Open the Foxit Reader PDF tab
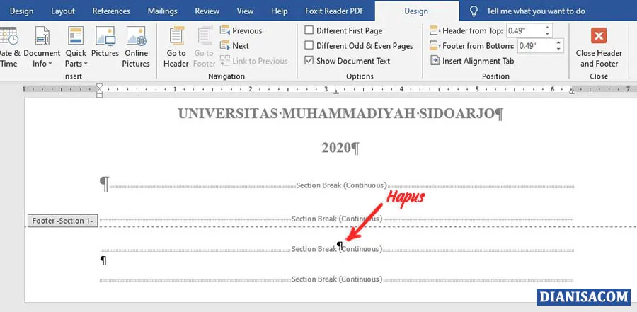Screen dimensions: 637x312 (334, 11)
